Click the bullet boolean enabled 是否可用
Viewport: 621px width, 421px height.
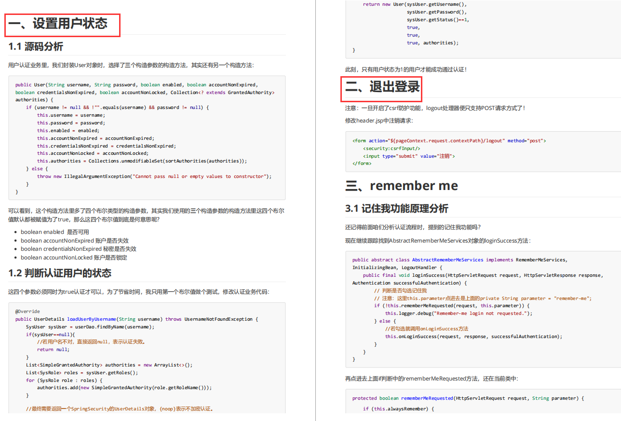click(54, 232)
